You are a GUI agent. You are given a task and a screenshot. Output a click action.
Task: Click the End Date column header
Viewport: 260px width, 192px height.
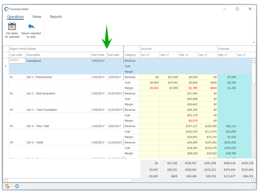tap(115, 55)
